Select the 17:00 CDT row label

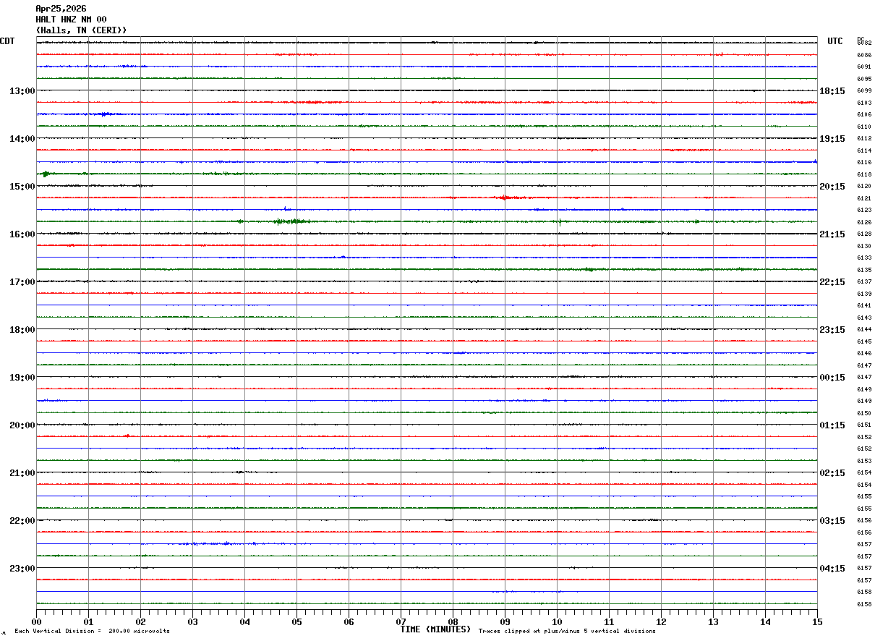point(22,282)
